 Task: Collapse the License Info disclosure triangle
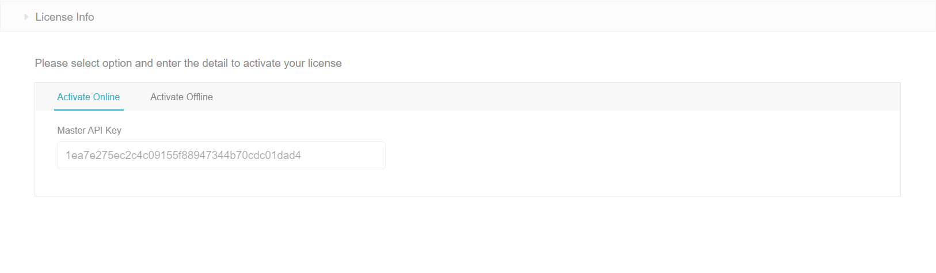coord(26,17)
